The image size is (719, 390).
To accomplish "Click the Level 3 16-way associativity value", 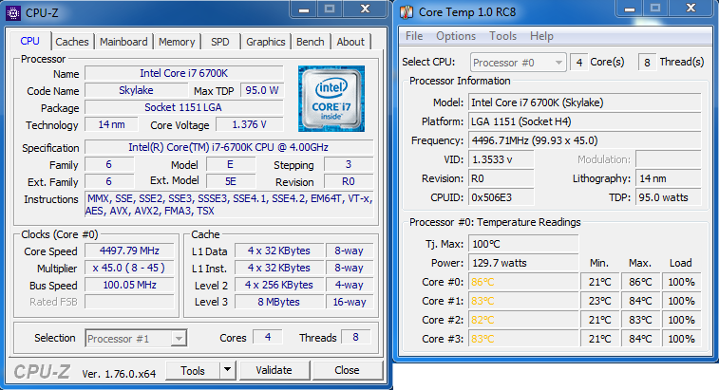I will click(350, 302).
